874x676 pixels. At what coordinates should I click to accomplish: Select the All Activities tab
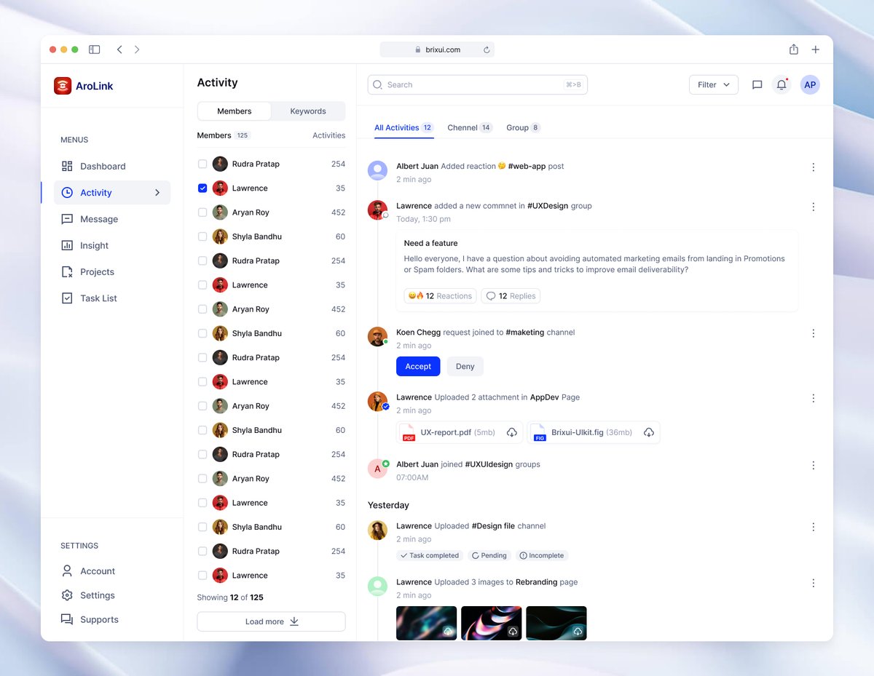404,127
